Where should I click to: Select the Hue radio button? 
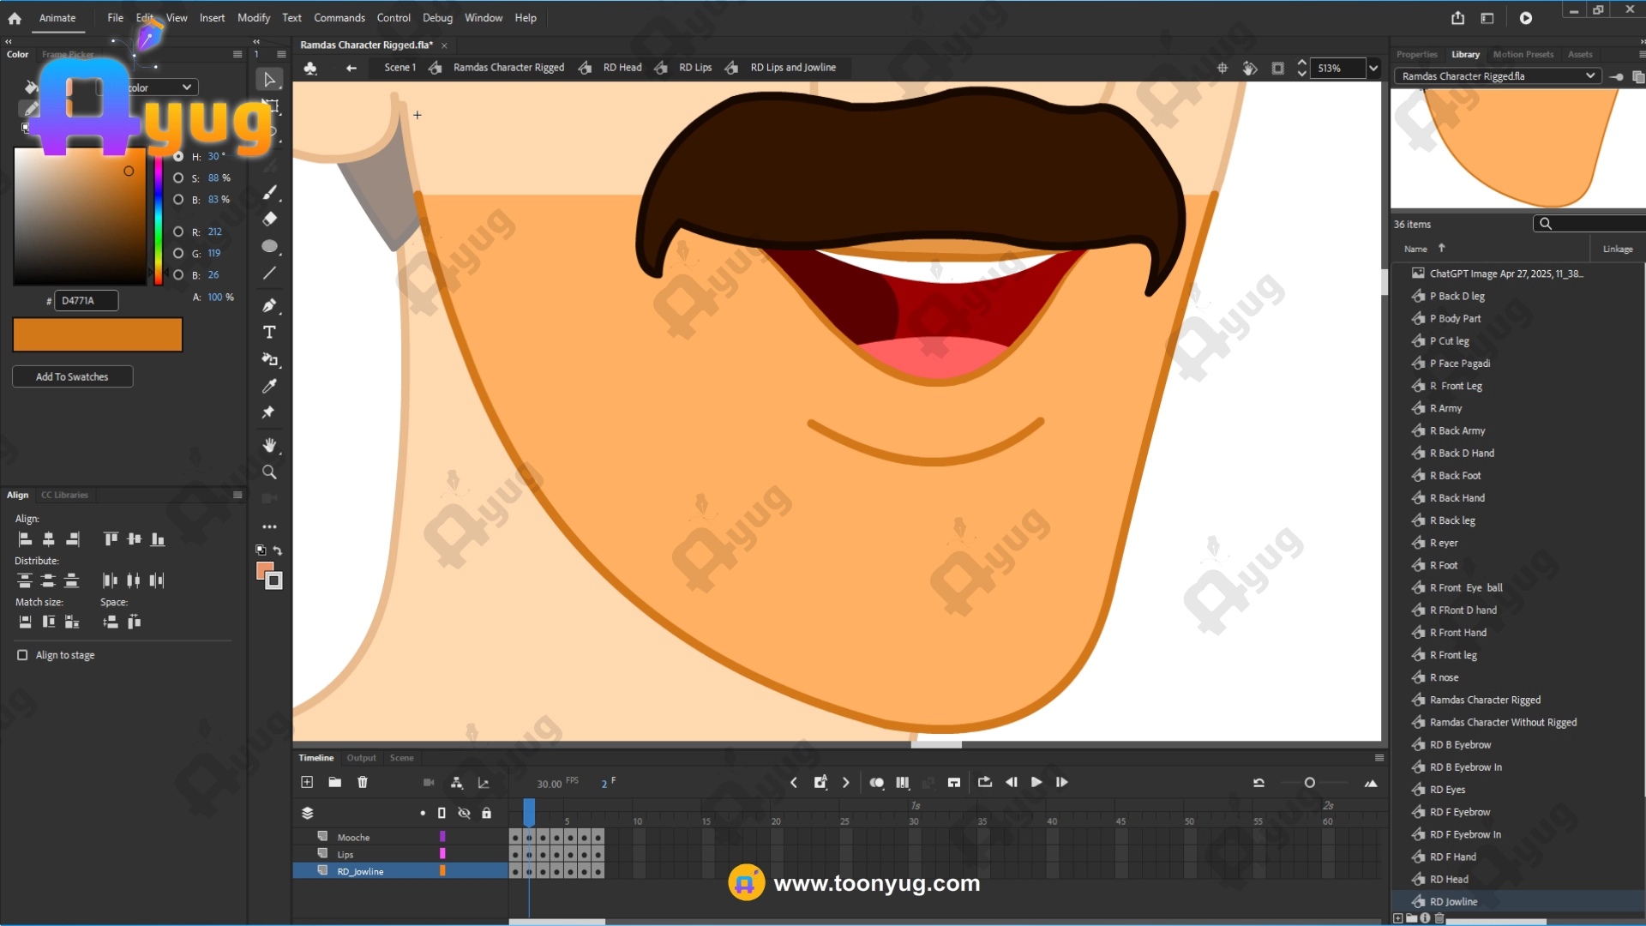[x=178, y=156]
